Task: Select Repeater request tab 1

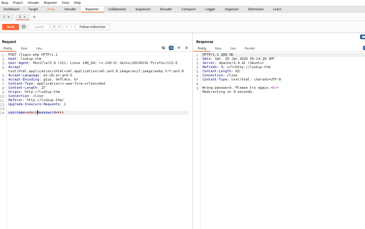Action: click(4, 17)
